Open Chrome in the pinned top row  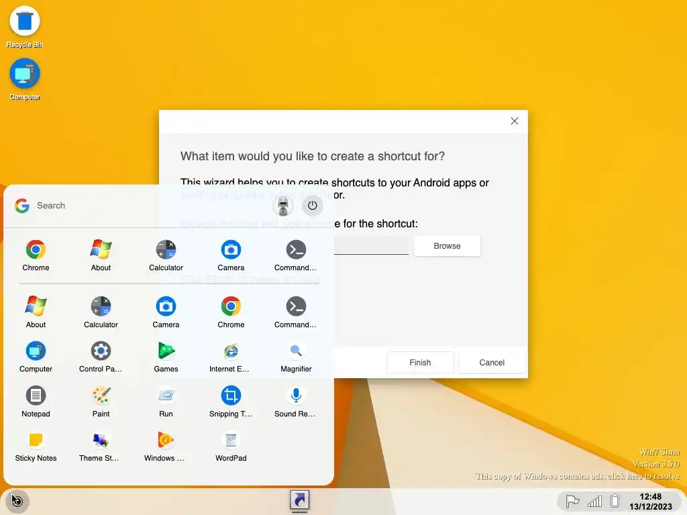[x=36, y=255]
